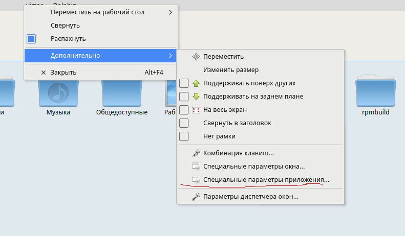Open Специальные параметры окна...

(x=260, y=167)
